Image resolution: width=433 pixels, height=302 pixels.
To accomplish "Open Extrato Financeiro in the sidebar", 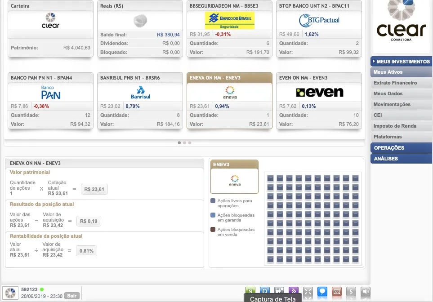I will (395, 83).
